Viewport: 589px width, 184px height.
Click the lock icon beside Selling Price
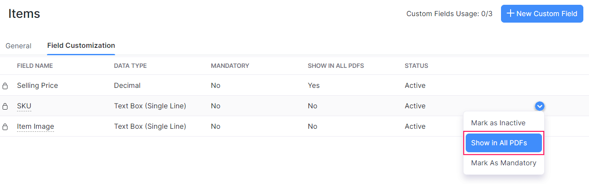tap(5, 86)
